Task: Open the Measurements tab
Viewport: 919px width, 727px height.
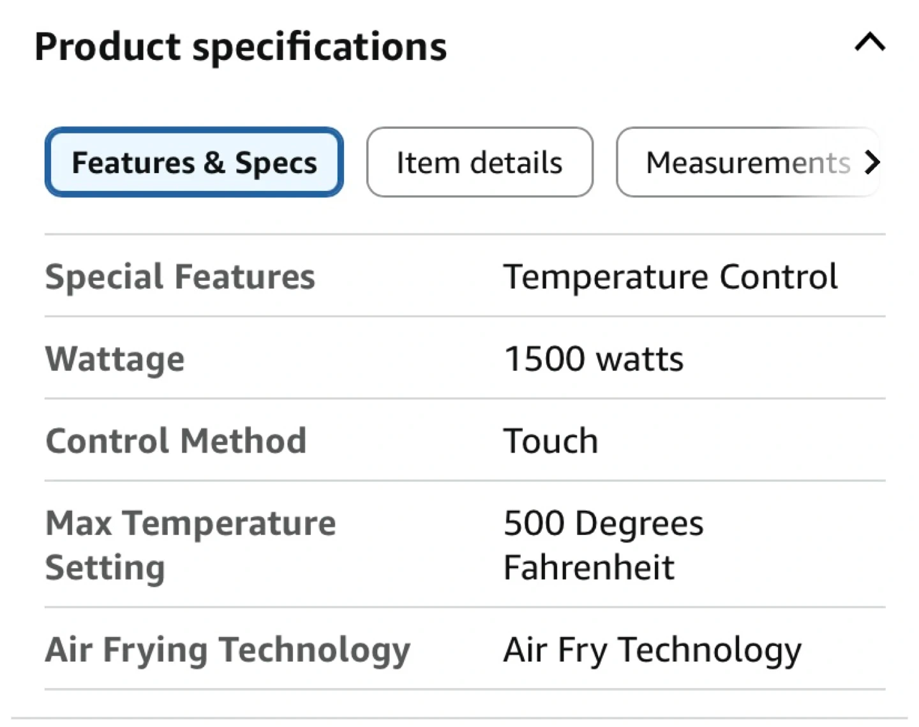Action: tap(747, 162)
